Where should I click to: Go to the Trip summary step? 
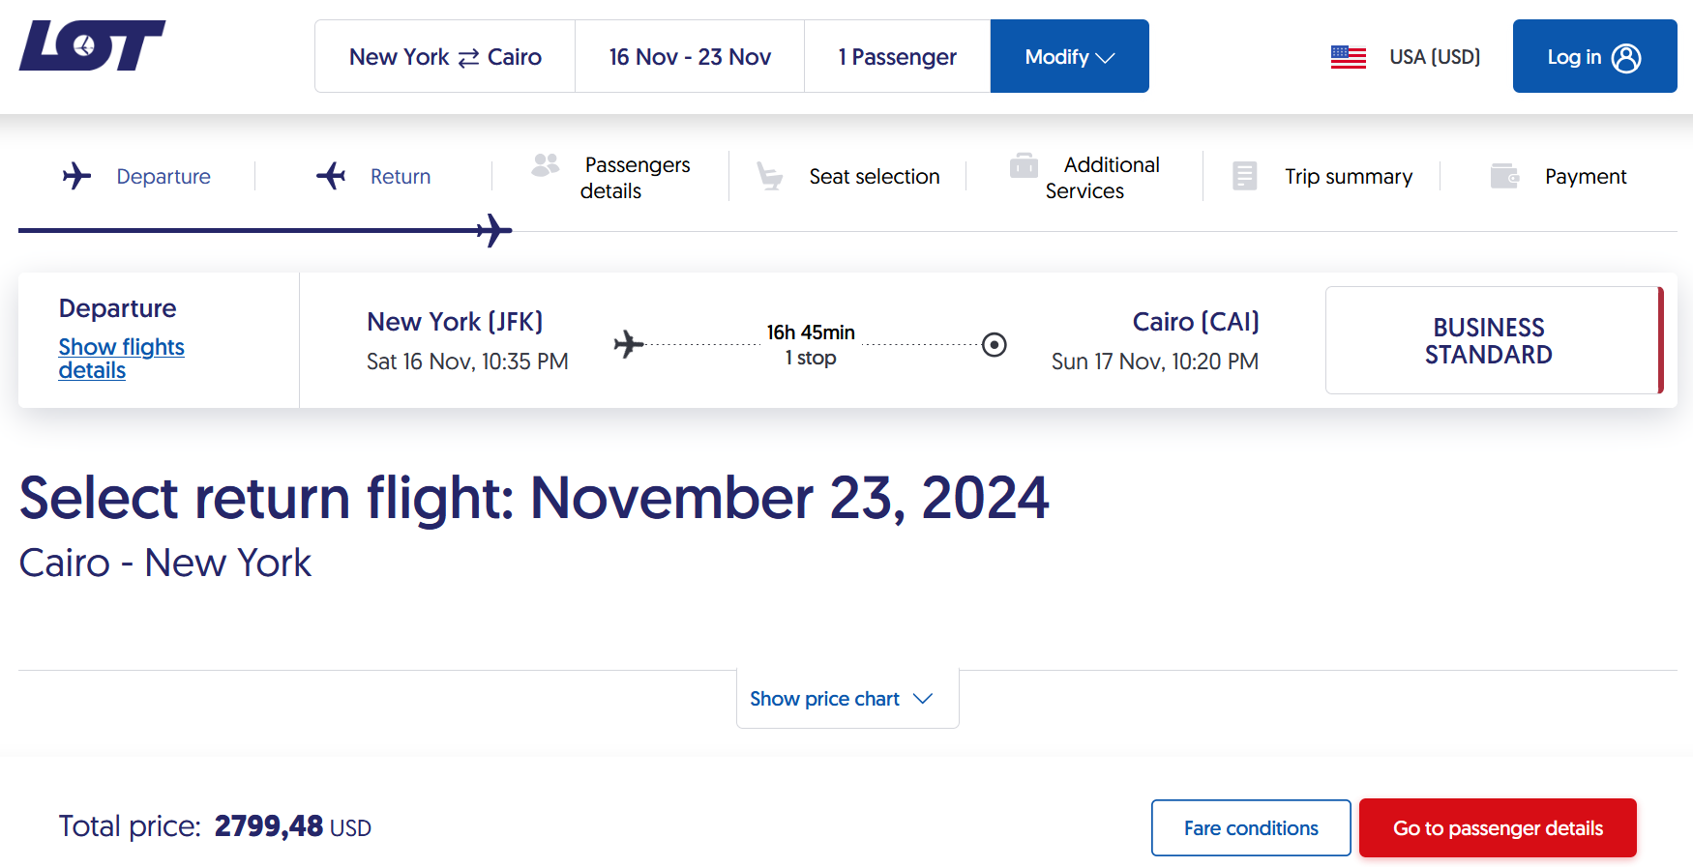[1322, 176]
